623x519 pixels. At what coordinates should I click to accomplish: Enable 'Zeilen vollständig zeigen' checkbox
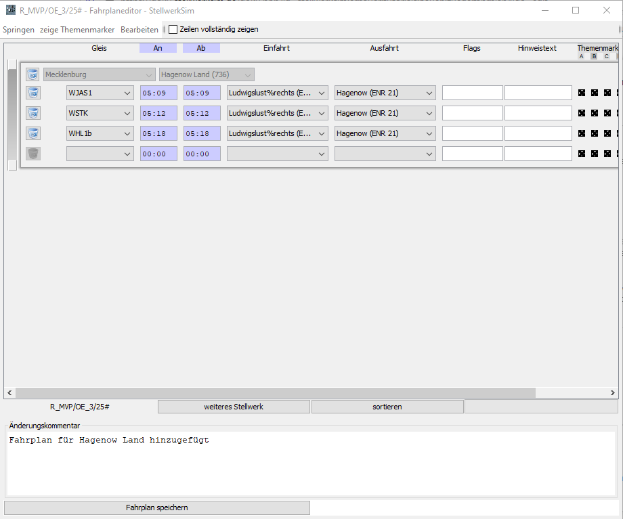pos(173,29)
